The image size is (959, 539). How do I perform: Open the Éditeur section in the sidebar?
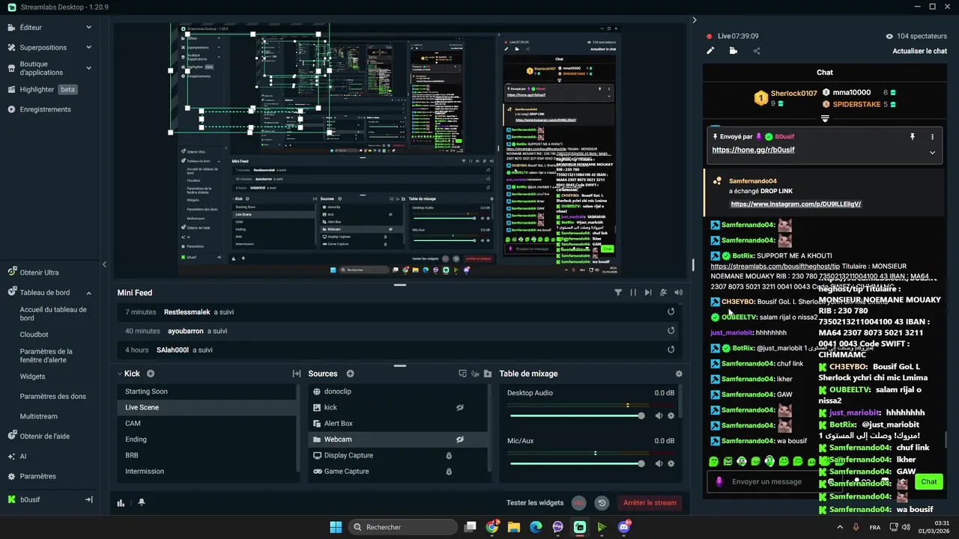click(31, 28)
